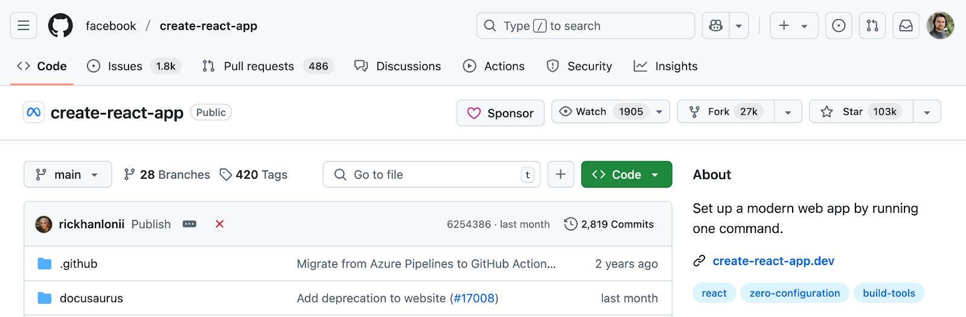View your pull requests icon in header
Screen dimensions: 966x317
(x=872, y=25)
